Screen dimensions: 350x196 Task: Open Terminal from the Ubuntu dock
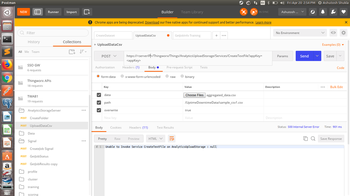7,39
